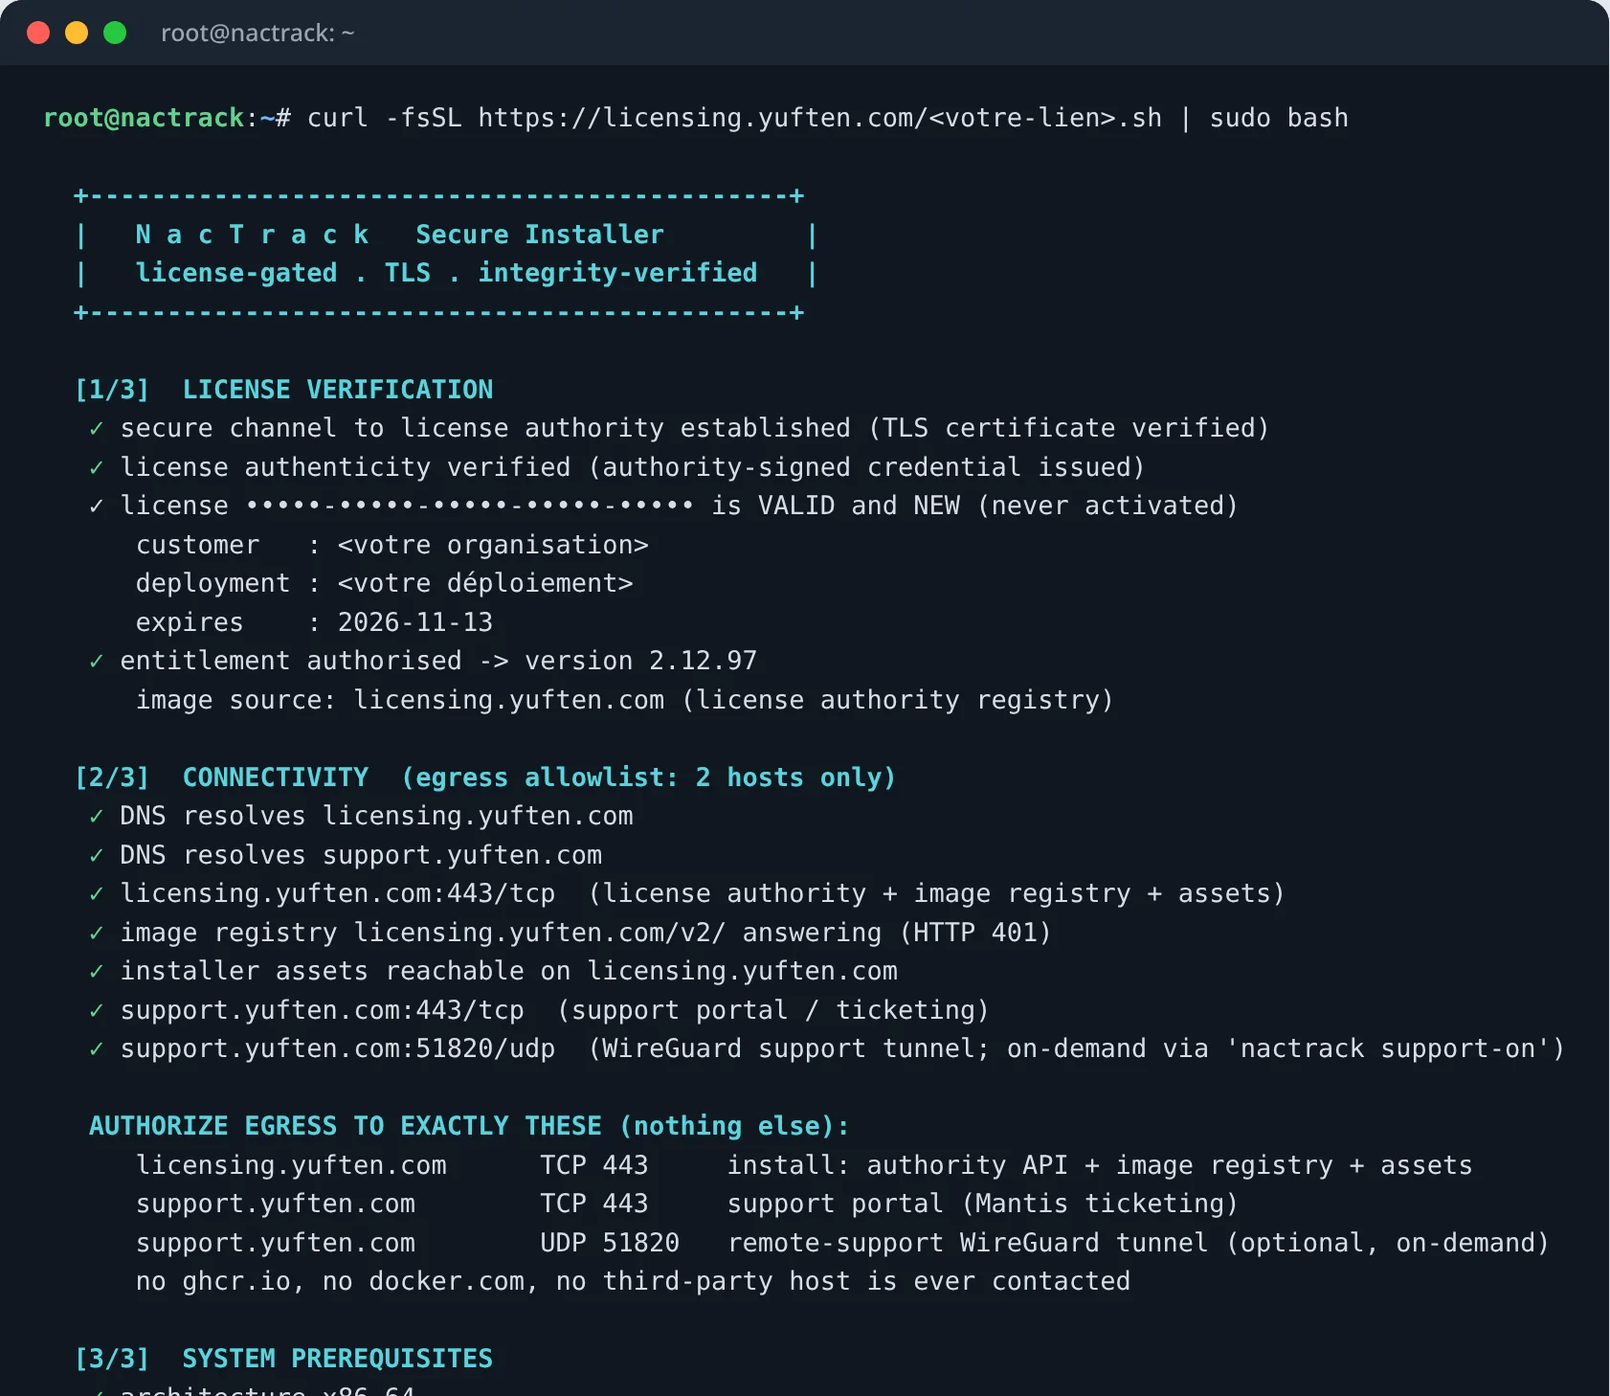Viewport: 1610px width, 1396px height.
Task: Click '(egress allowlist: 2 hosts only)'
Action: pyautogui.click(x=648, y=777)
